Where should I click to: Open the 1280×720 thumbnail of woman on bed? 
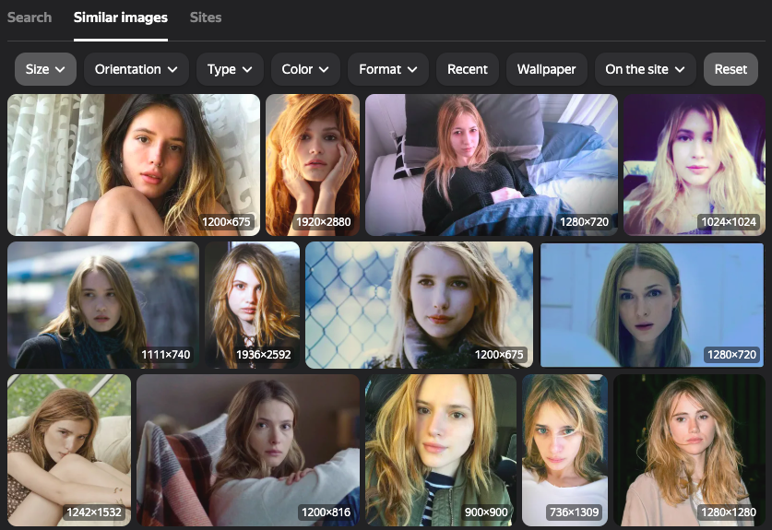point(492,165)
